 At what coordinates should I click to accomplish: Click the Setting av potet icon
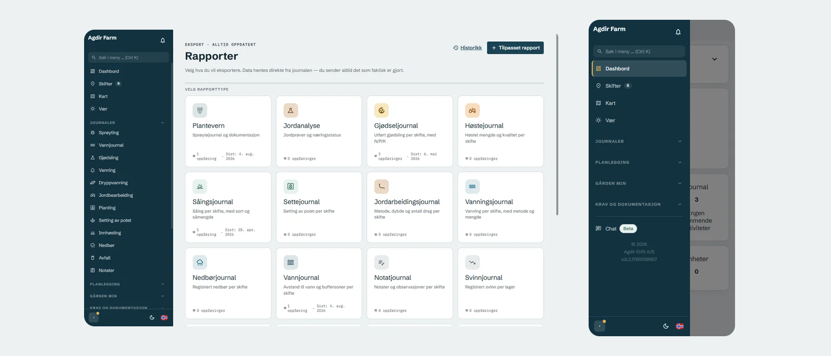point(92,221)
